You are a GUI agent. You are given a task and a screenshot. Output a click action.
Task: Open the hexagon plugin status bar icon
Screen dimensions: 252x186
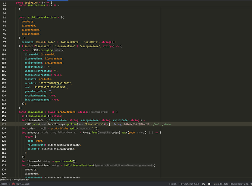[209, 184]
